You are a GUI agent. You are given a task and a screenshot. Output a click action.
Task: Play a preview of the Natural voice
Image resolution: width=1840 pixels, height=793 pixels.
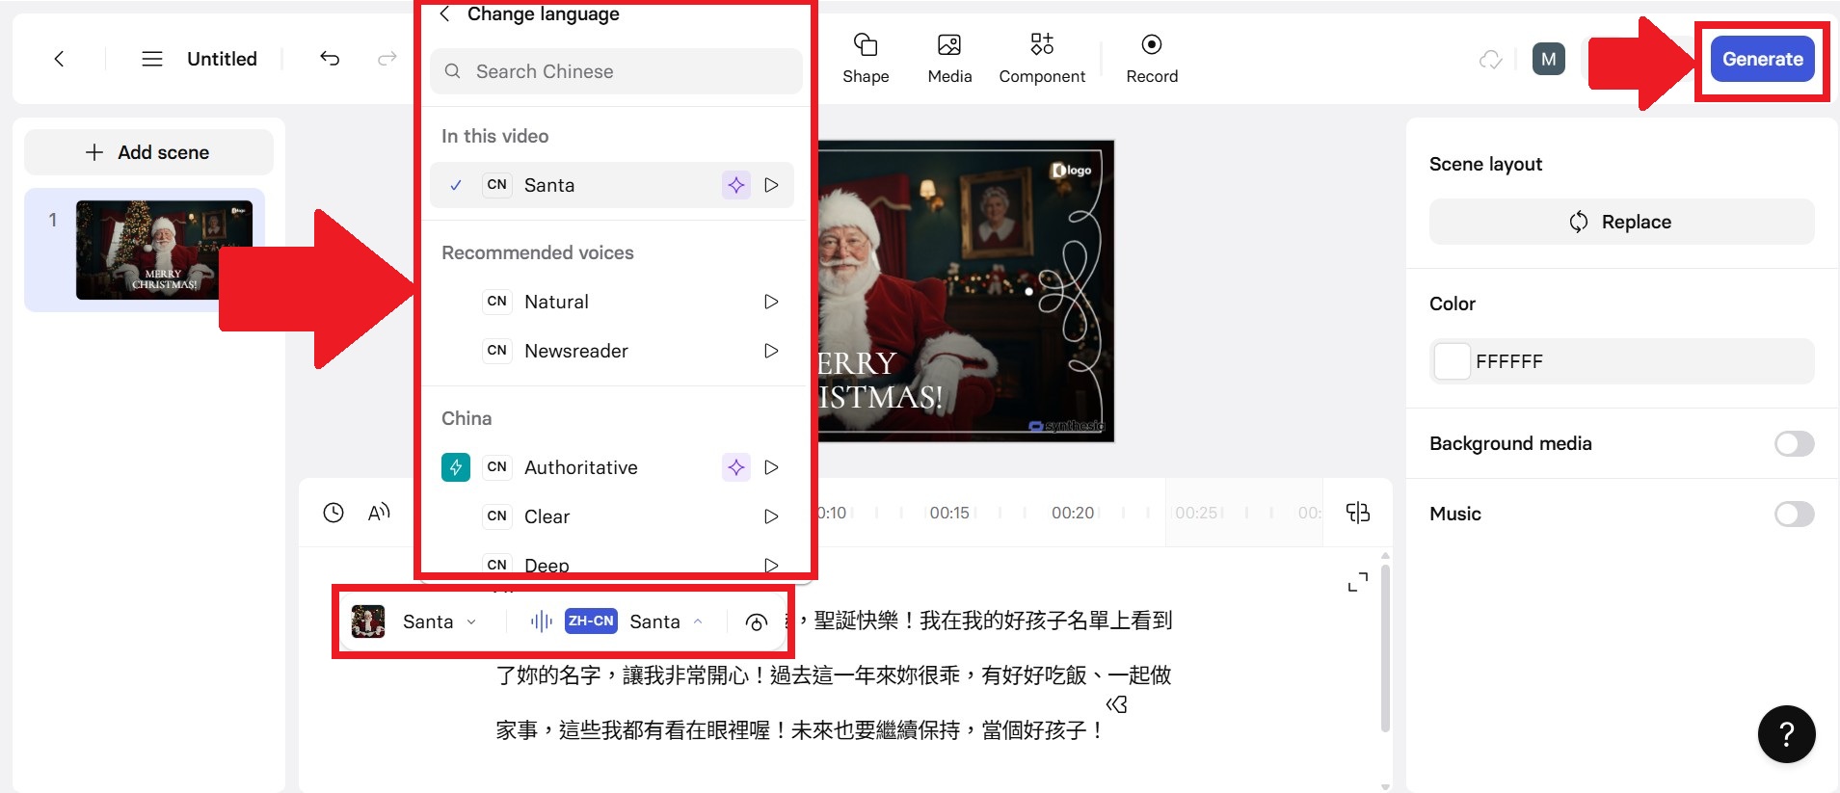pyautogui.click(x=771, y=302)
